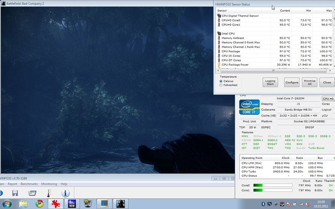Switch to the red splat app in taskbar
Image resolution: width=335 pixels, height=209 pixels.
[x=56, y=204]
